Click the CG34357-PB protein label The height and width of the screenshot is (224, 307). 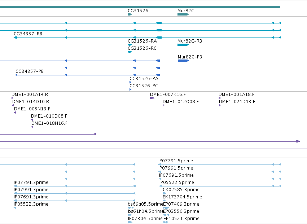pyautogui.click(x=30, y=71)
